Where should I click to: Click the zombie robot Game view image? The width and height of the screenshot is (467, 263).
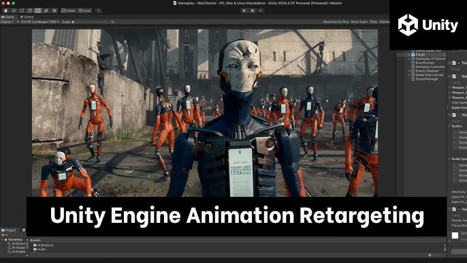[x=205, y=112]
